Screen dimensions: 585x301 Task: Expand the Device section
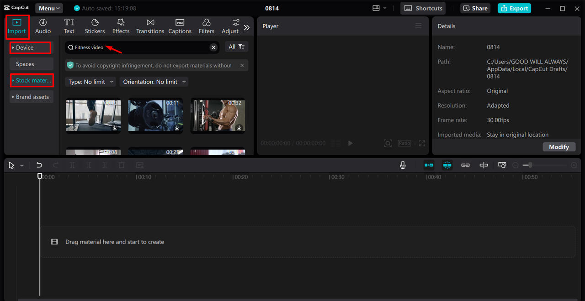31,47
